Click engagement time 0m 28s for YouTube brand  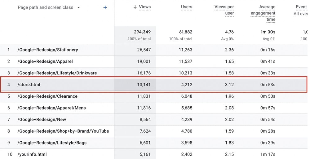click(268, 131)
